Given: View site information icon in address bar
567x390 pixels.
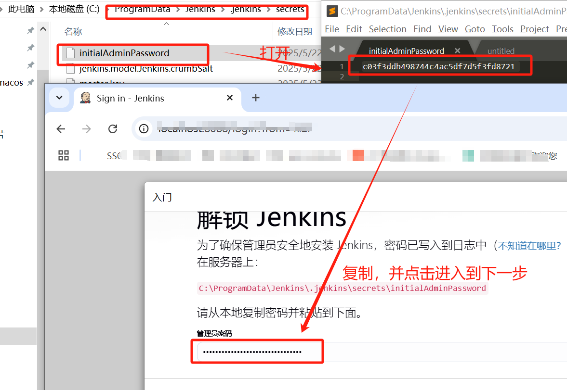Looking at the screenshot, I should click(144, 128).
